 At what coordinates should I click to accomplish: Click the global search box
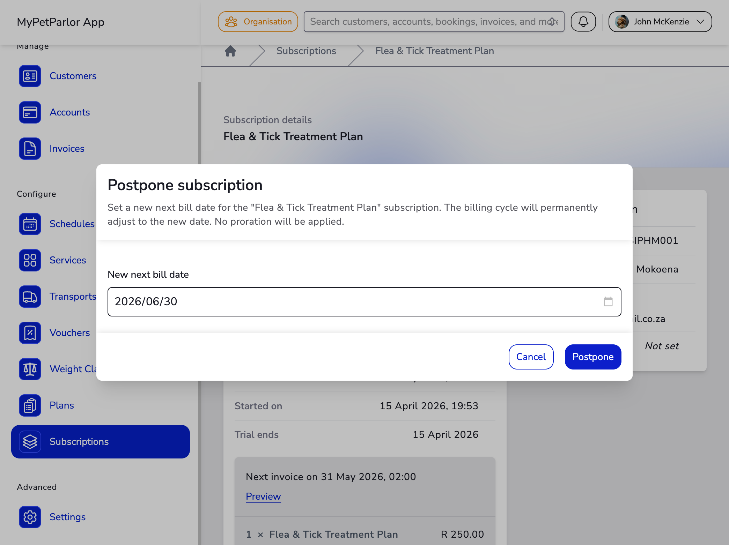[426, 22]
